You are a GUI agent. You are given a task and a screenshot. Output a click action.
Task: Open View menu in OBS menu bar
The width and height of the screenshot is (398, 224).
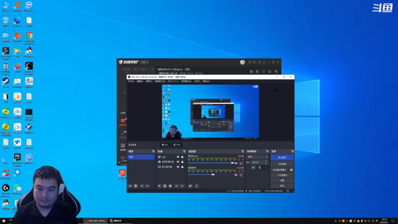pyautogui.click(x=149, y=81)
